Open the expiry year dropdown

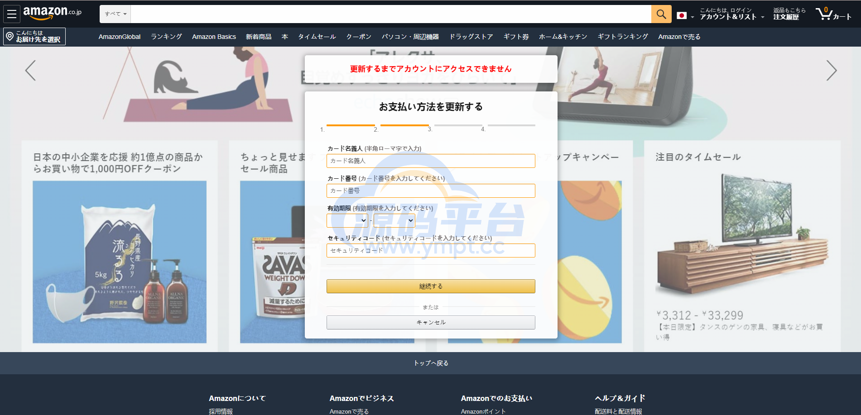click(x=394, y=220)
